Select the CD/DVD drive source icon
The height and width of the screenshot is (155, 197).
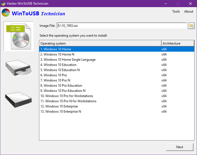coord(19,68)
